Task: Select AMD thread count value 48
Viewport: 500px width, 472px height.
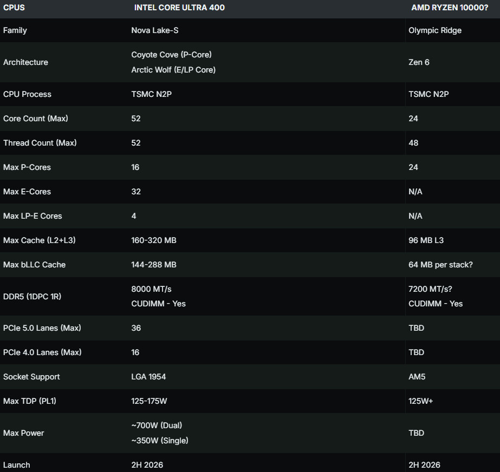Action: (413, 143)
